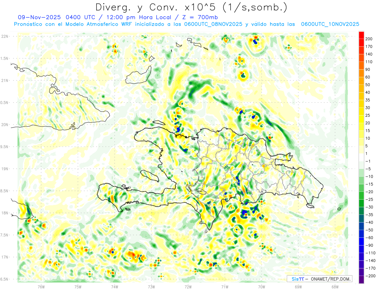This screenshot has width=376, height=291.
Task: Click the 69W longitude axis label
Action: 298,287
